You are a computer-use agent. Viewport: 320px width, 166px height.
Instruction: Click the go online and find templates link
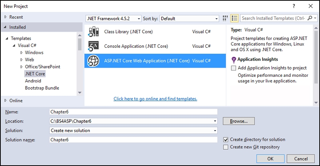pyautogui.click(x=155, y=99)
